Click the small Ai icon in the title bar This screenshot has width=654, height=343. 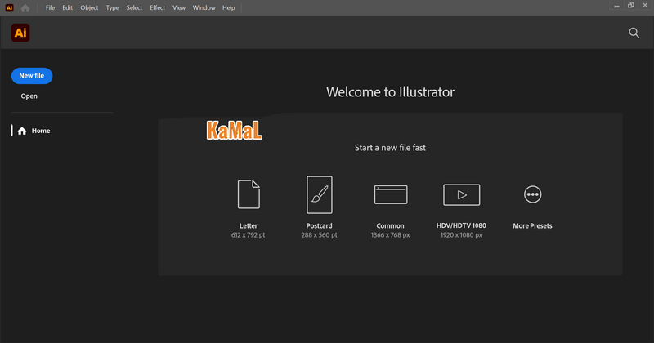tap(9, 7)
